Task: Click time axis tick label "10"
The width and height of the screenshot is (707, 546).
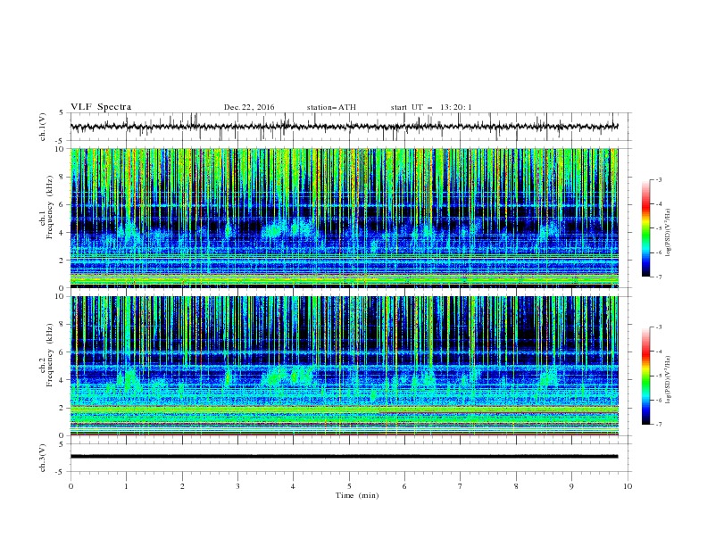Action: (628, 486)
